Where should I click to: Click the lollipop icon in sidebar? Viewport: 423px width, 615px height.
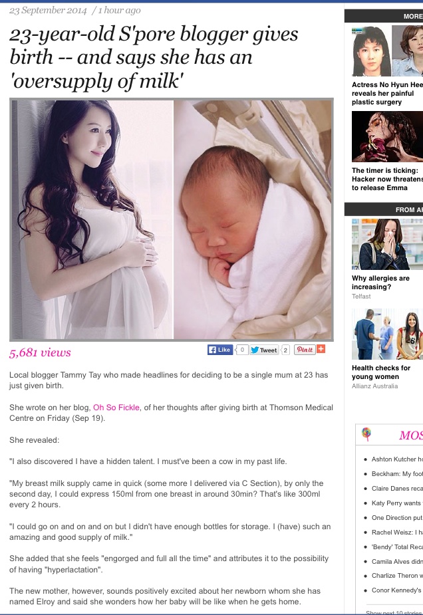pos(366,434)
